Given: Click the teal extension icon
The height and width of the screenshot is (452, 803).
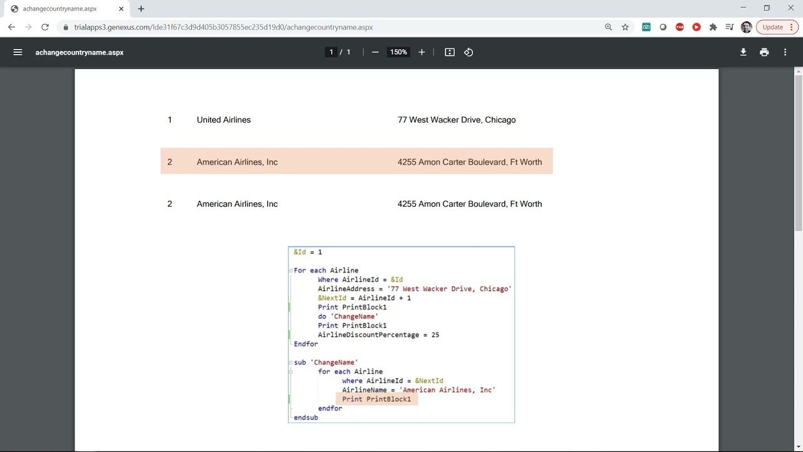Looking at the screenshot, I should [x=646, y=27].
